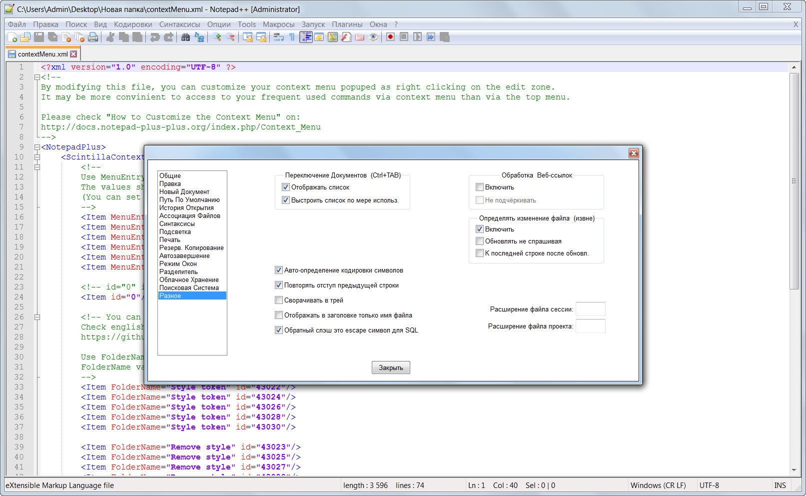Enable the Сворачивать в трей checkbox
The image size is (806, 496).
click(279, 300)
